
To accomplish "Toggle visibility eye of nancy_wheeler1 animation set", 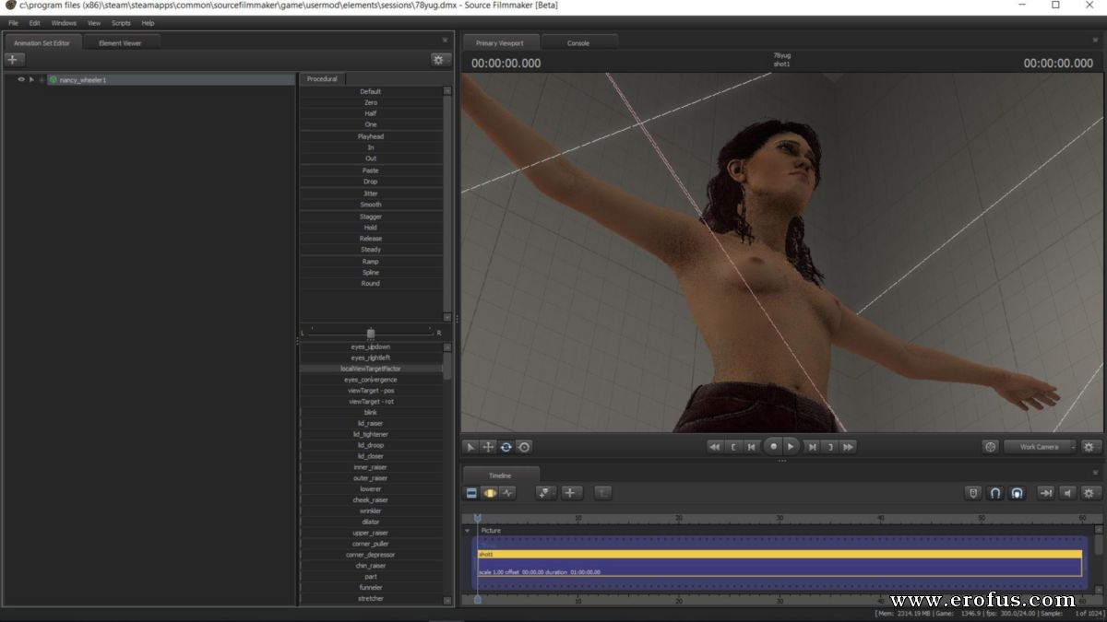I will pos(21,79).
